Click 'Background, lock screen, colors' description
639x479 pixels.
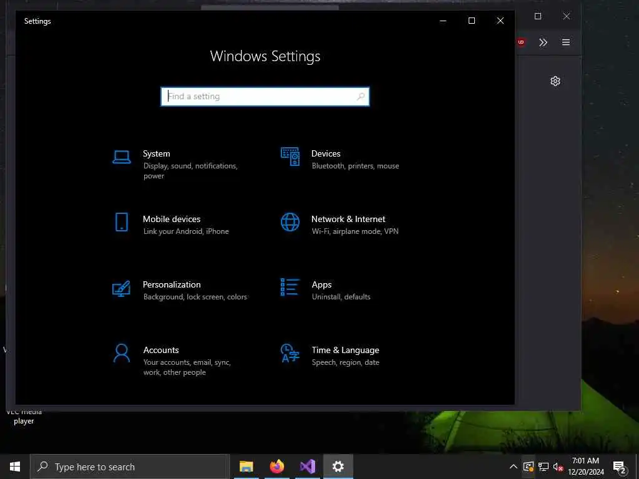[195, 297]
